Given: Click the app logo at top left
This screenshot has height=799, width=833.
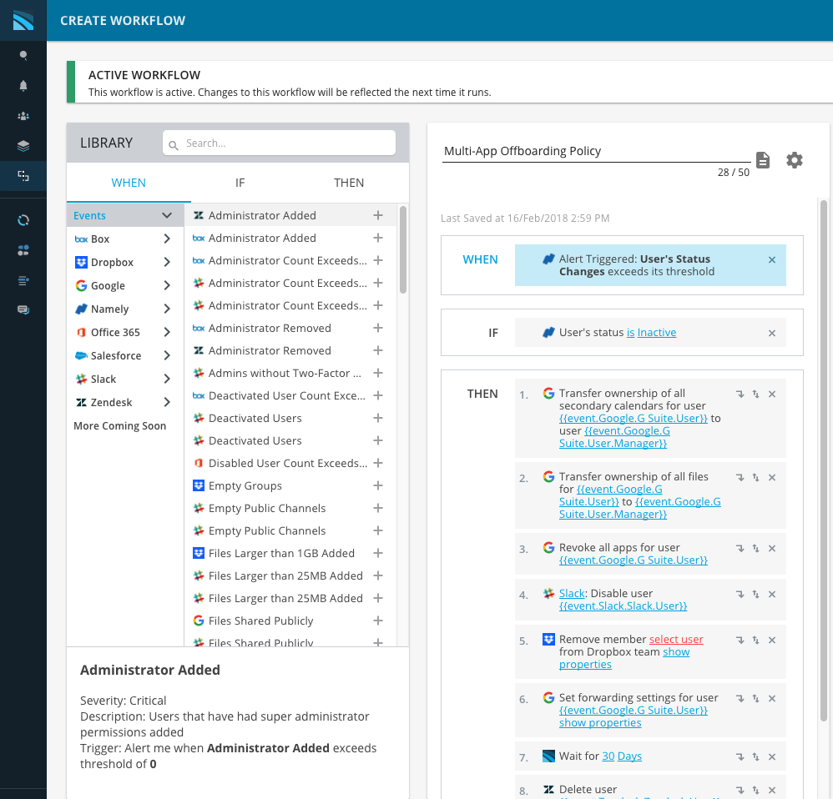Looking at the screenshot, I should click(x=23, y=21).
